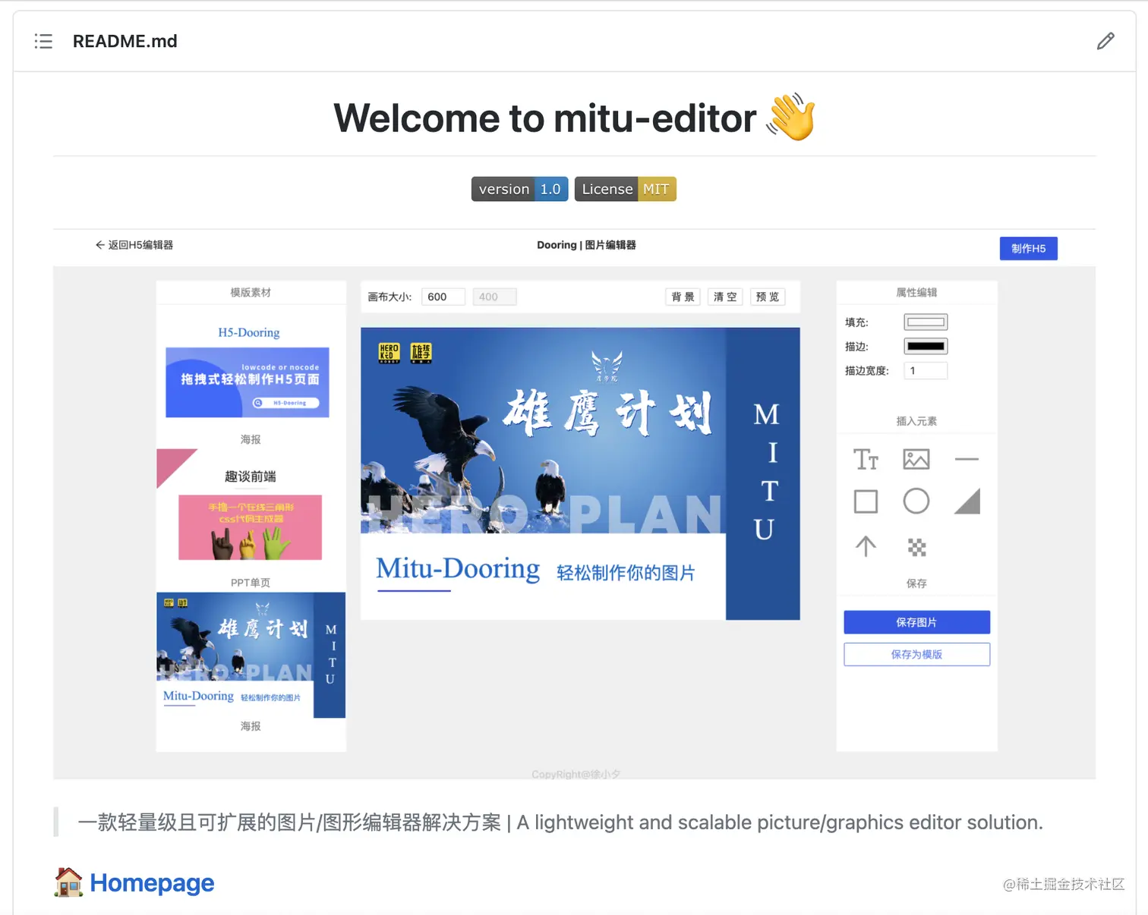Image resolution: width=1148 pixels, height=915 pixels.
Task: Click the waving hand emoji in the title
Action: pos(791,117)
